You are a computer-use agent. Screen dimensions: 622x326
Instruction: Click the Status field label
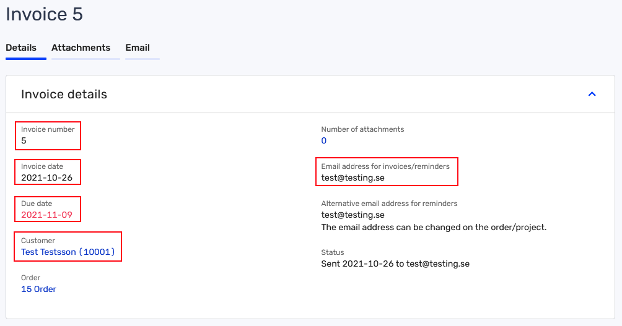click(332, 252)
